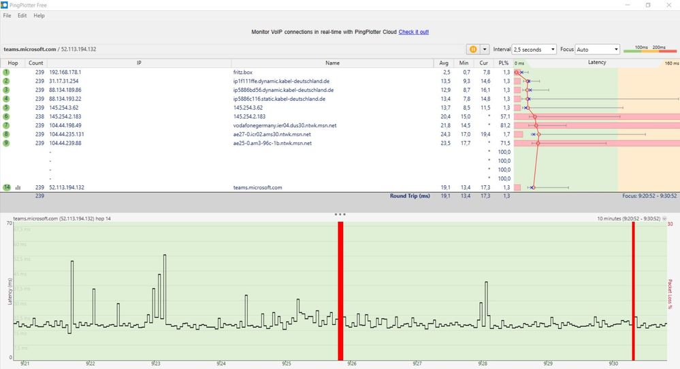
Task: Select the hop 6 green number icon
Action: click(6, 116)
